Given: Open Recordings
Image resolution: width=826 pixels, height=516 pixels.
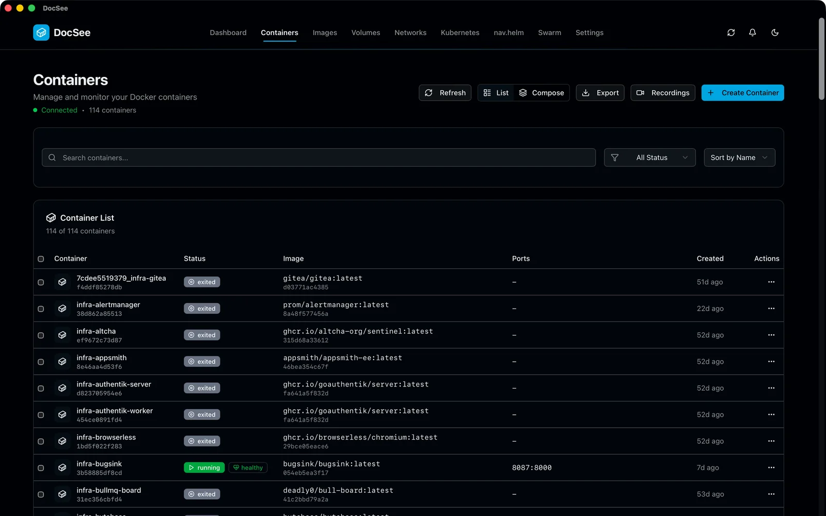Looking at the screenshot, I should click(x=663, y=93).
